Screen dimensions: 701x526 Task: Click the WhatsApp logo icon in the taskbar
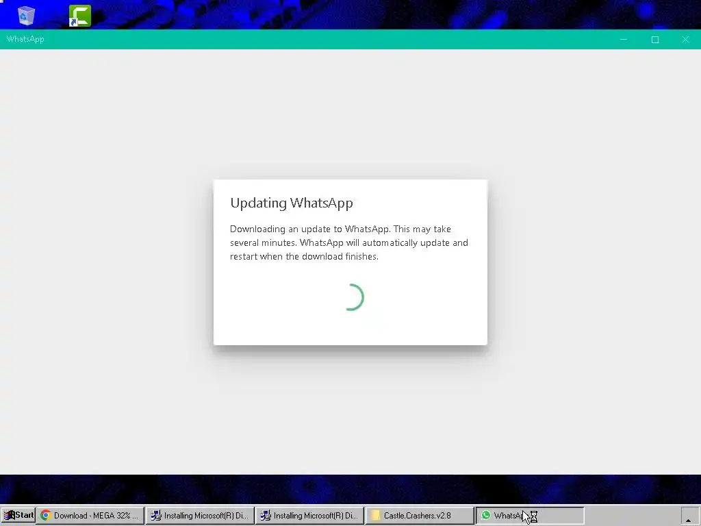coord(485,515)
